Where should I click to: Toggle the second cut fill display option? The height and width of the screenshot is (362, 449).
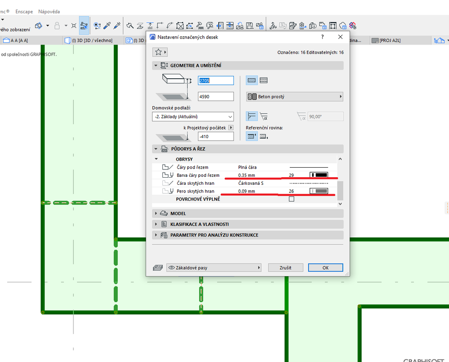pyautogui.click(x=265, y=80)
